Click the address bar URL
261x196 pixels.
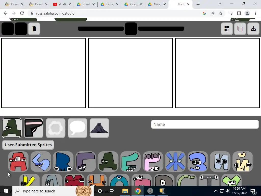click(55, 13)
